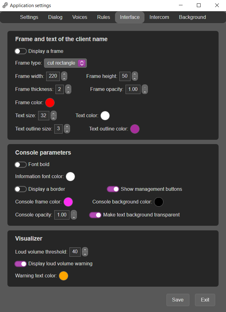Click the Exit button
Screen dimensions: 226x312
[205, 300]
